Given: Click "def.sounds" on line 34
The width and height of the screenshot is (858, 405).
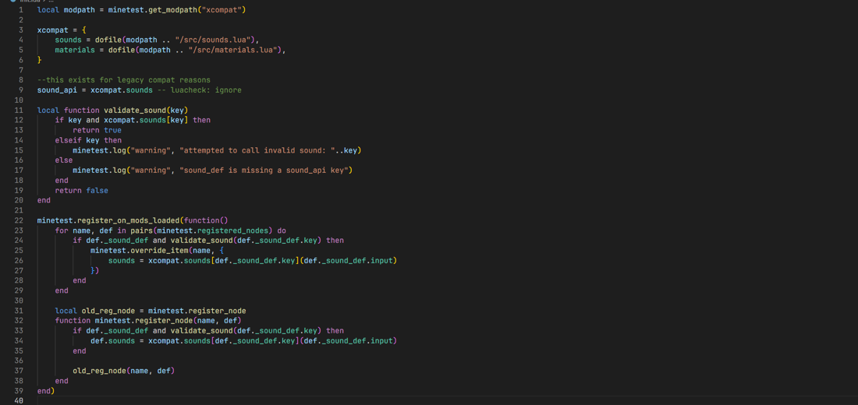Looking at the screenshot, I should pyautogui.click(x=113, y=341).
